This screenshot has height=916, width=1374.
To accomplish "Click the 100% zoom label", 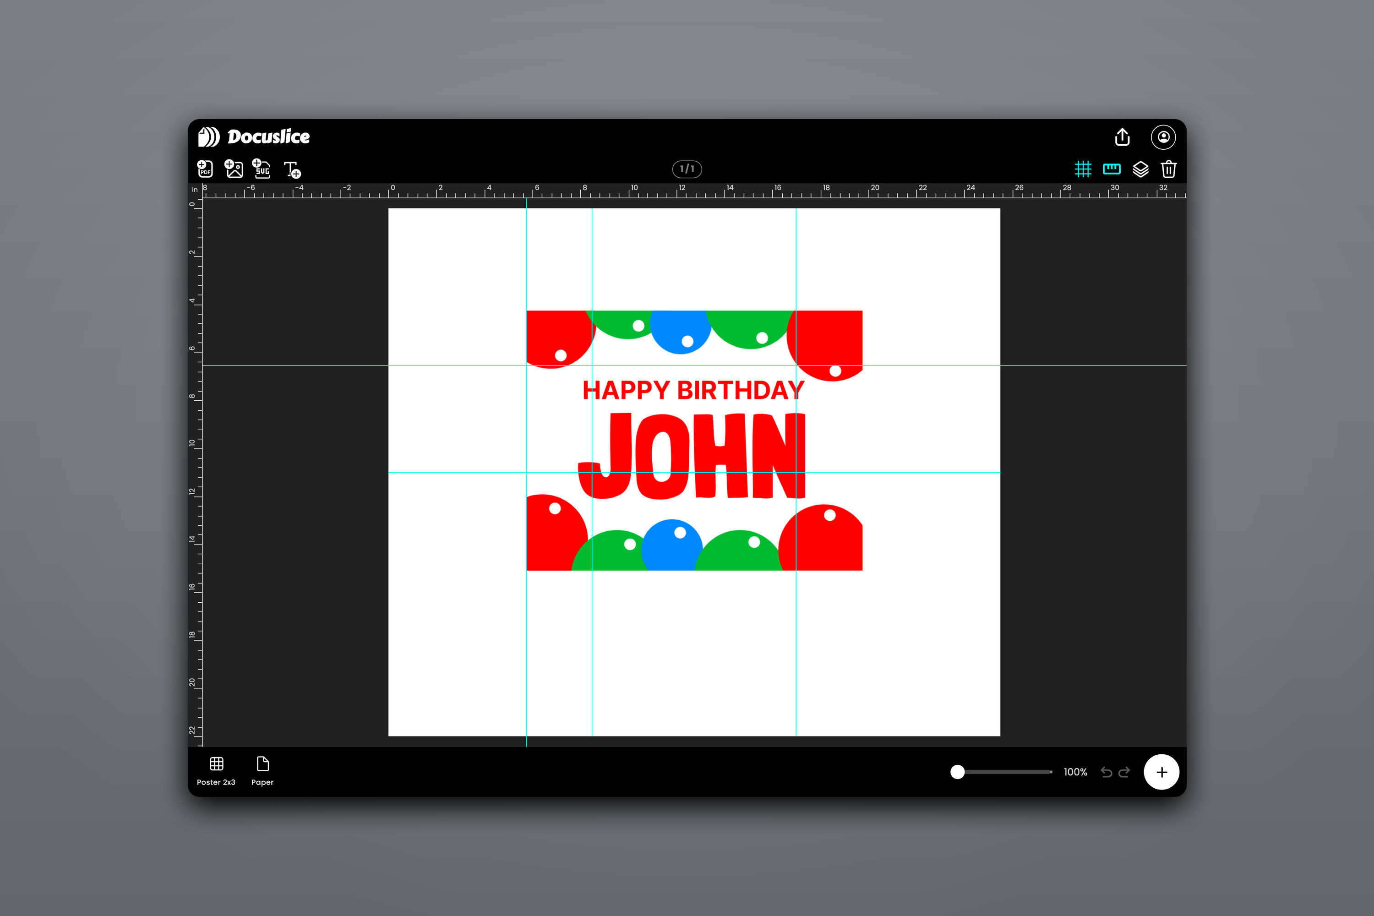I will coord(1075,772).
